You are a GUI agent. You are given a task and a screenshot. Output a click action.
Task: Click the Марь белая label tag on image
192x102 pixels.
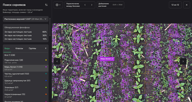click(107, 59)
